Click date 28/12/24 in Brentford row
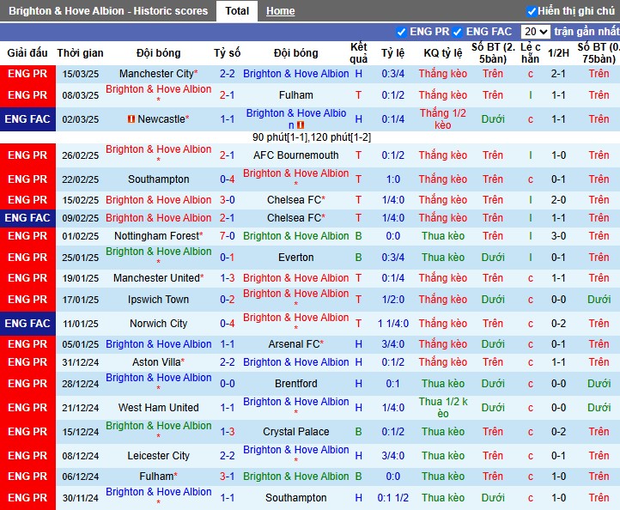The width and height of the screenshot is (620, 510). point(80,384)
